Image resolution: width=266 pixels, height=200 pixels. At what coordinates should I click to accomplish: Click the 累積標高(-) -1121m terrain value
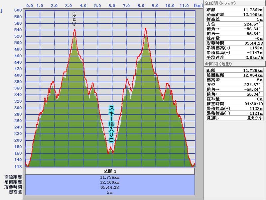pyautogui.click(x=253, y=113)
